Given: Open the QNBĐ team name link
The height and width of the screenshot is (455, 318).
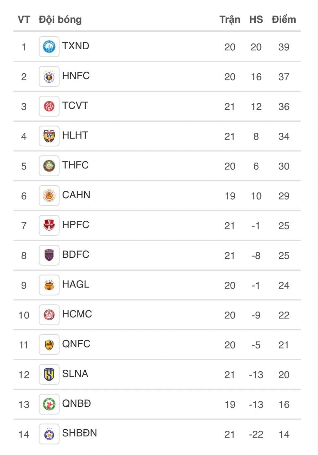Looking at the screenshot, I should pyautogui.click(x=77, y=403).
